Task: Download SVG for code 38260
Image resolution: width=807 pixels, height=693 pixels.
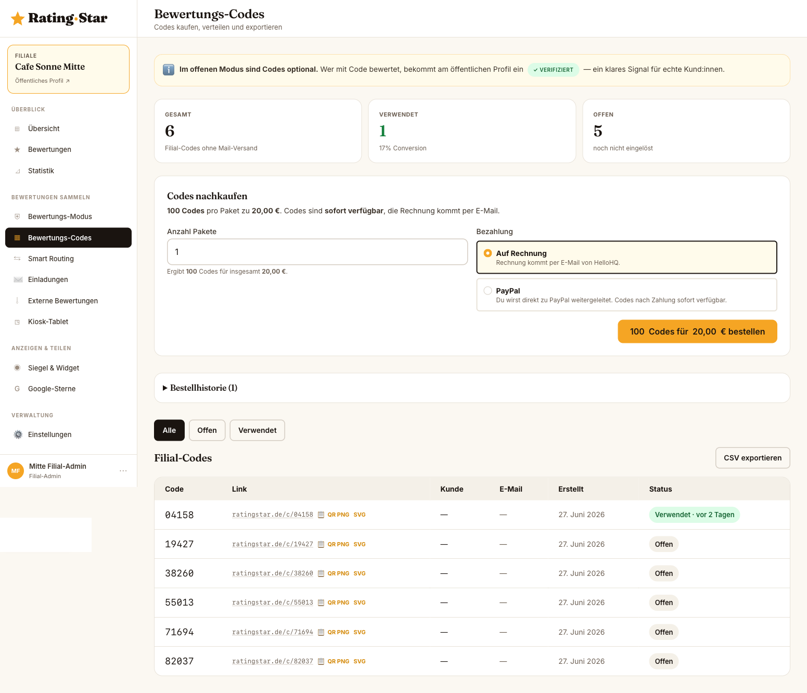Action: tap(360, 573)
